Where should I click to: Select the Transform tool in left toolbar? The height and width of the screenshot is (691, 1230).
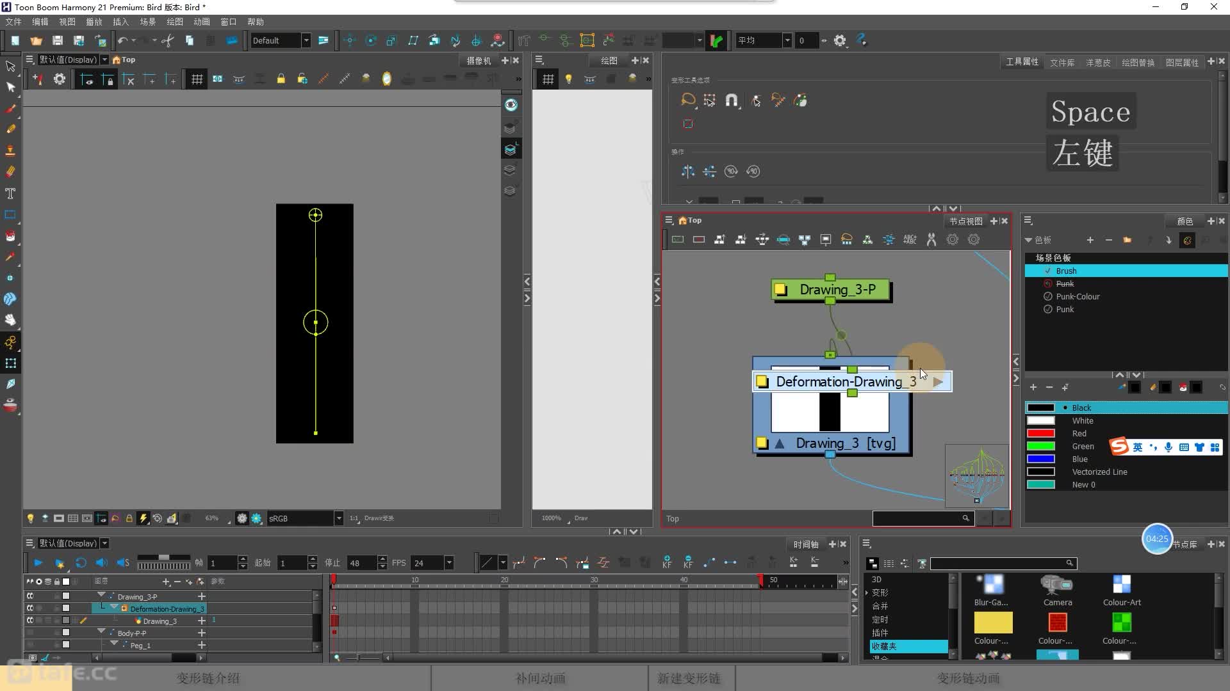[x=10, y=66]
